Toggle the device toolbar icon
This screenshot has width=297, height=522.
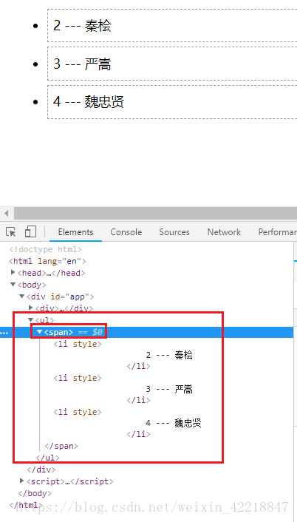(30, 231)
